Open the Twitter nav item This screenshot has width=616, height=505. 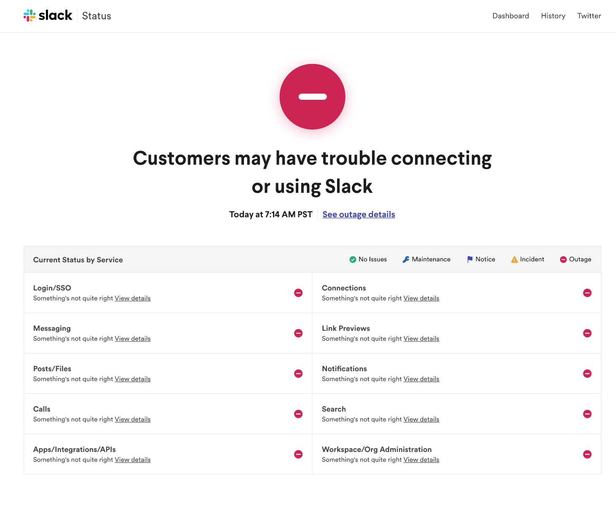[x=589, y=16]
